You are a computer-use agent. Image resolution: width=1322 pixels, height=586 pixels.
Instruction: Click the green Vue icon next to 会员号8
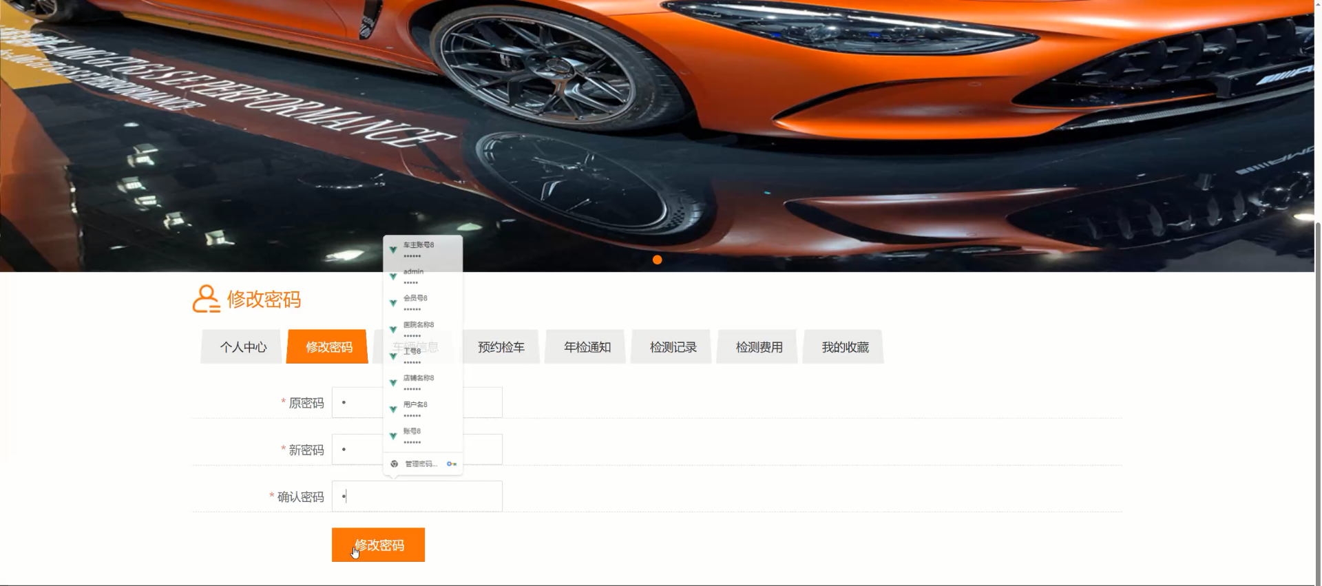[x=393, y=303]
